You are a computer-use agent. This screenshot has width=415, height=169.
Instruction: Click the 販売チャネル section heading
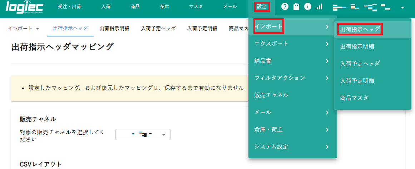38,119
